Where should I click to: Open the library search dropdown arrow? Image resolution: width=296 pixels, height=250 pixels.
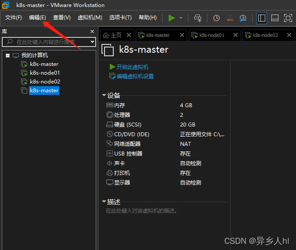tap(92, 42)
